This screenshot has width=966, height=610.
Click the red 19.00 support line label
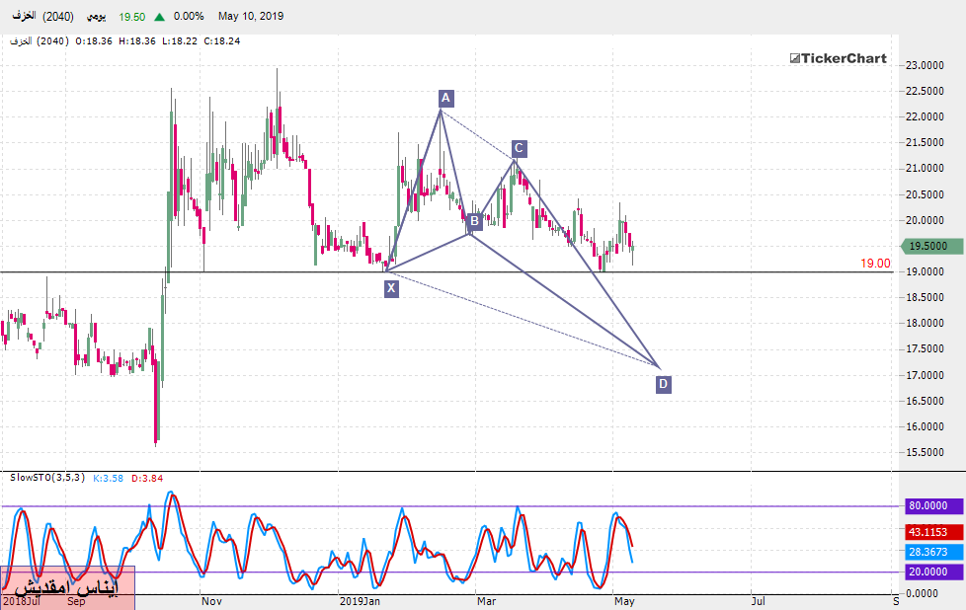874,264
